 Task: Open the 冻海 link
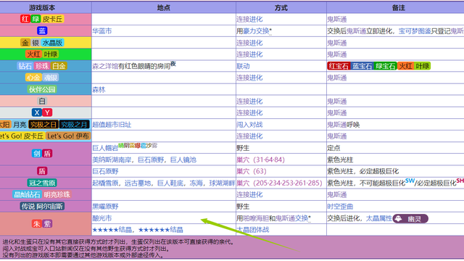click(196, 183)
